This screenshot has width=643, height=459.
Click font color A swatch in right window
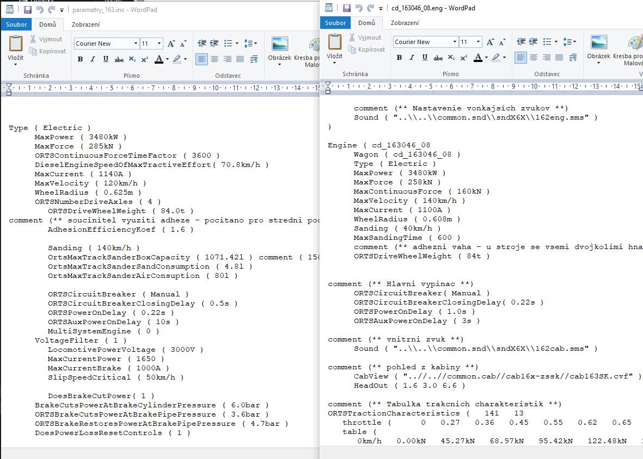point(477,58)
